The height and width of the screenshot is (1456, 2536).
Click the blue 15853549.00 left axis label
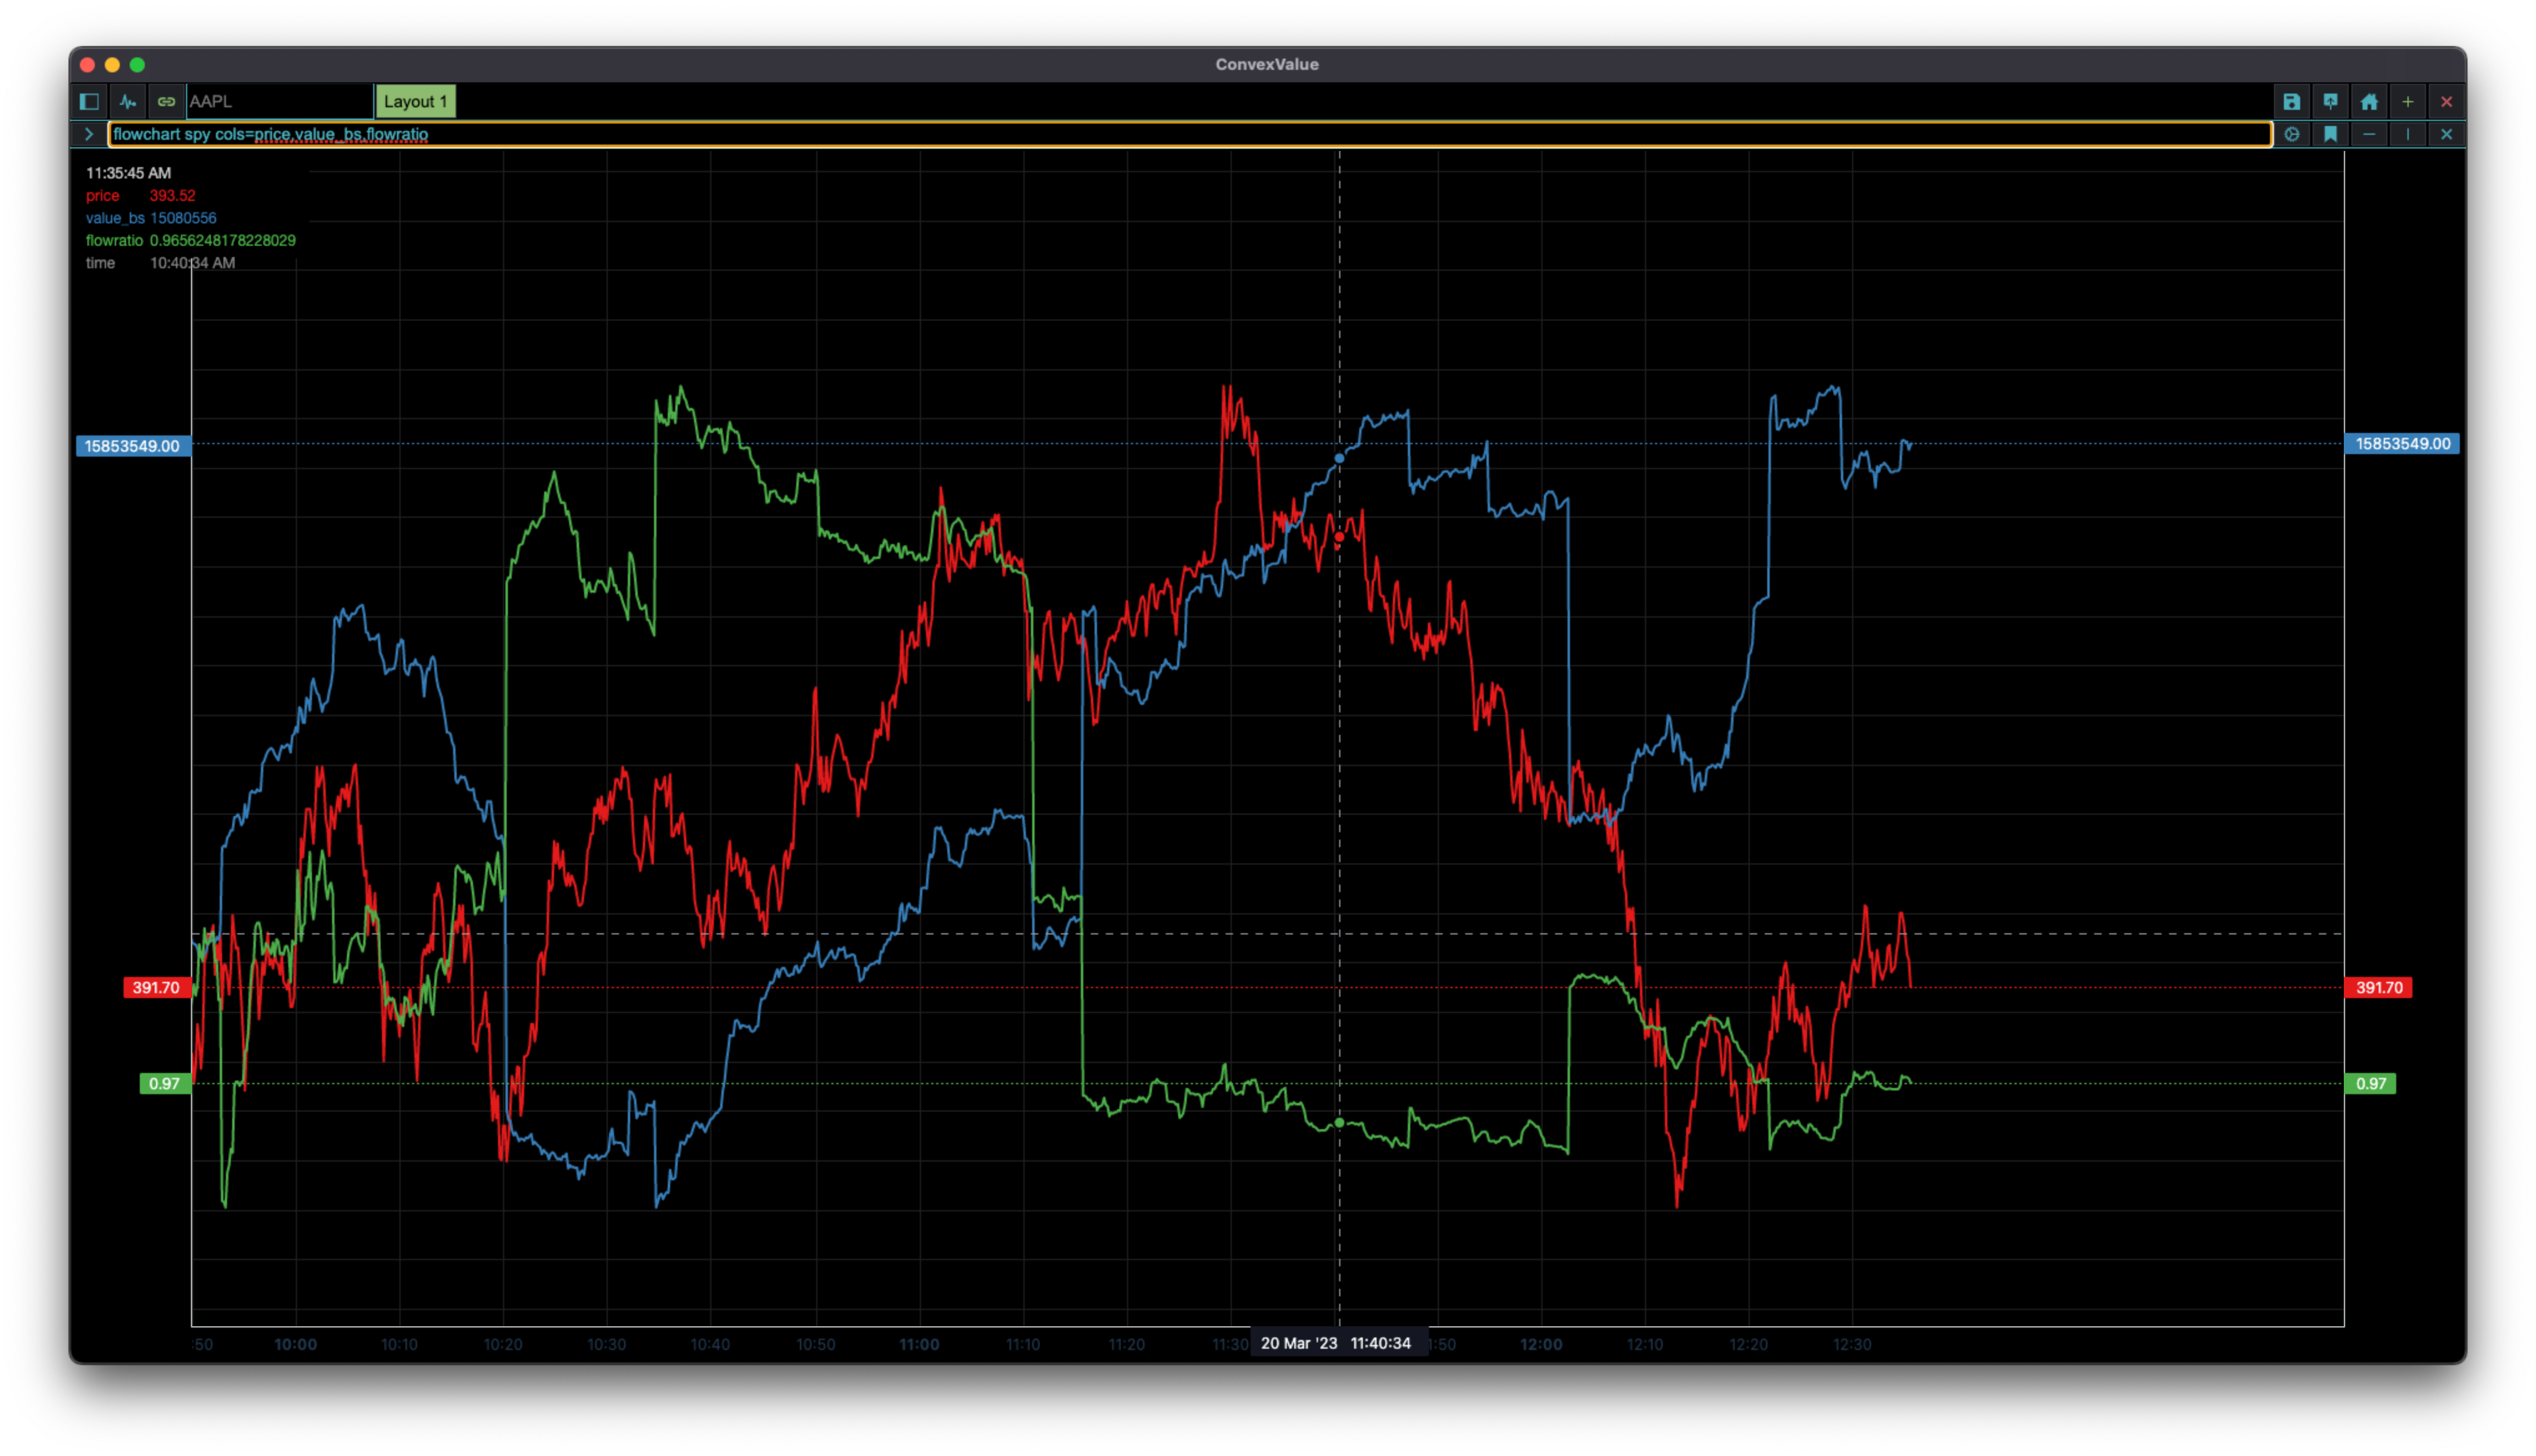[x=132, y=446]
